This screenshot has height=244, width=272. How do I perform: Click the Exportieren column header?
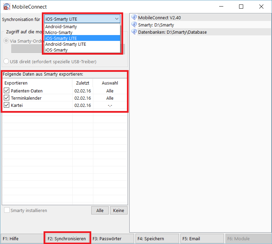(x=37, y=83)
